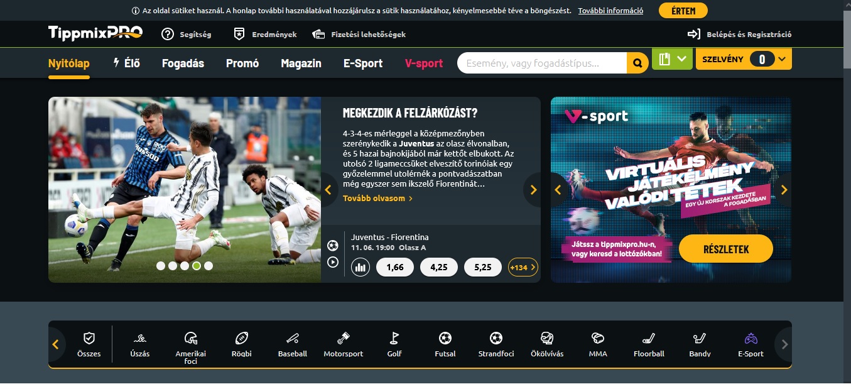Click the TippmixPRO logo
This screenshot has height=389, width=851.
click(x=95, y=33)
